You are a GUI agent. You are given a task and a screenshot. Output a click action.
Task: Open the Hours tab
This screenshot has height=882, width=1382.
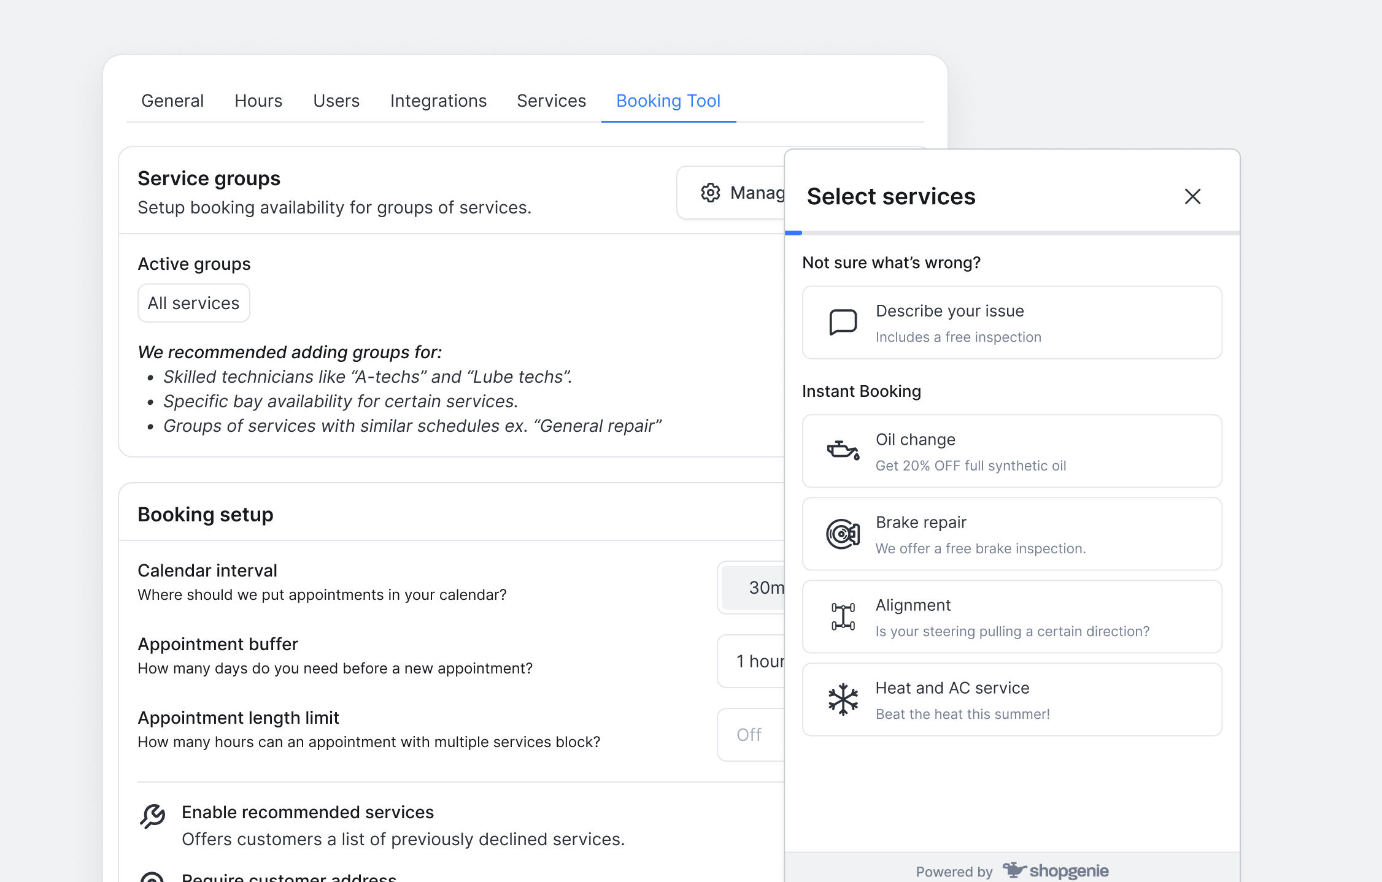pyautogui.click(x=258, y=101)
